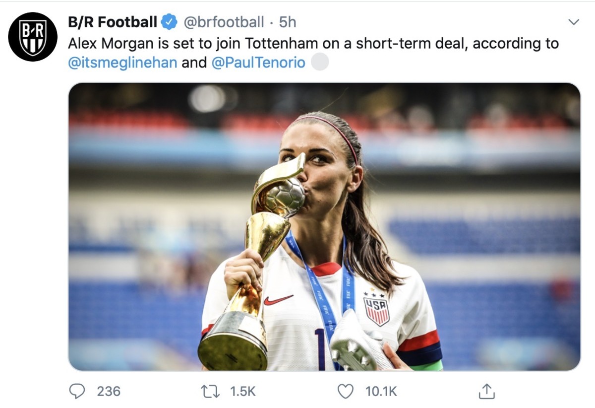Click the 5h timestamp
595x408 pixels.
[x=288, y=22]
